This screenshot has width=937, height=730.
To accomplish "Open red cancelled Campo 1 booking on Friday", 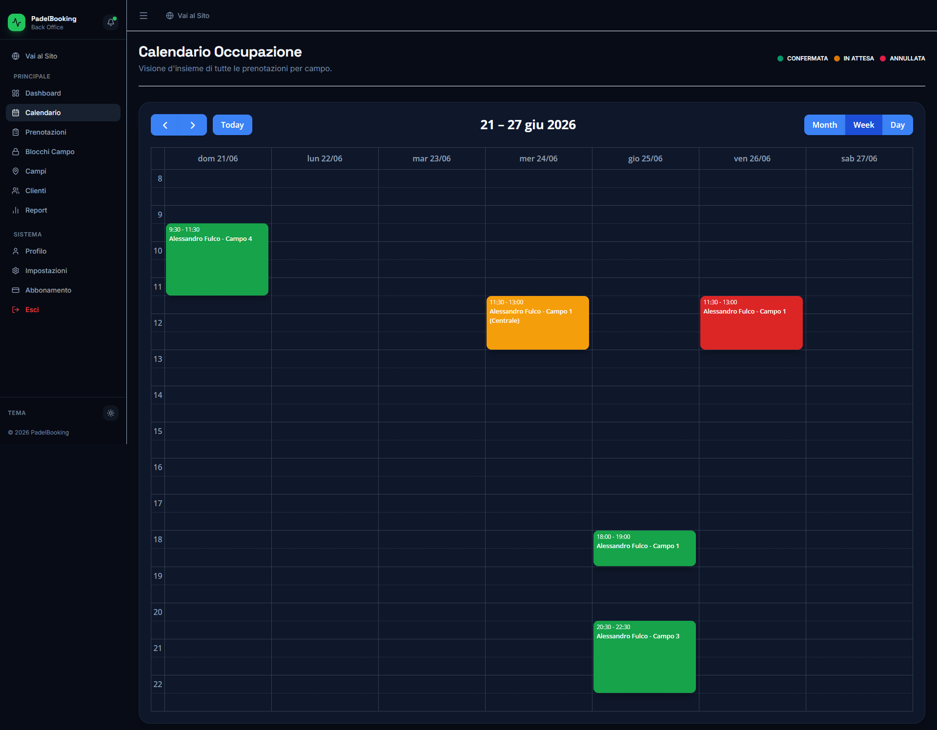I will click(x=752, y=323).
